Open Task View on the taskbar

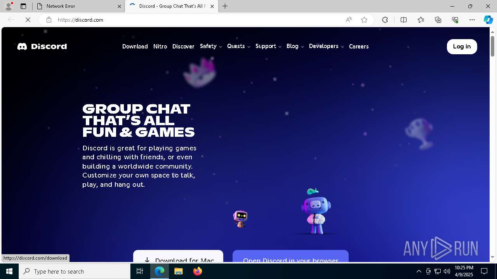click(x=140, y=271)
